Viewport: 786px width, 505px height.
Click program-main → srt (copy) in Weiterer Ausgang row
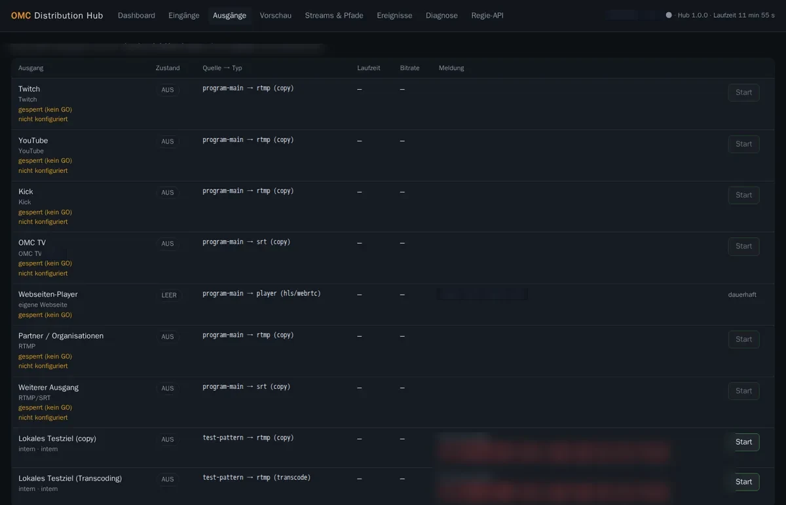[x=246, y=386]
